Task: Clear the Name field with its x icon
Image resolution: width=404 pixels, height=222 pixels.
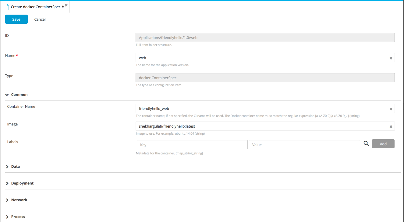Action: [x=391, y=58]
